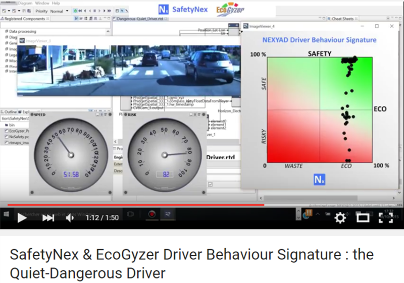Viewport: 404px width, 283px height.
Task: Click the right scroll arrow under ImageViewer_4
Action: (x=393, y=198)
